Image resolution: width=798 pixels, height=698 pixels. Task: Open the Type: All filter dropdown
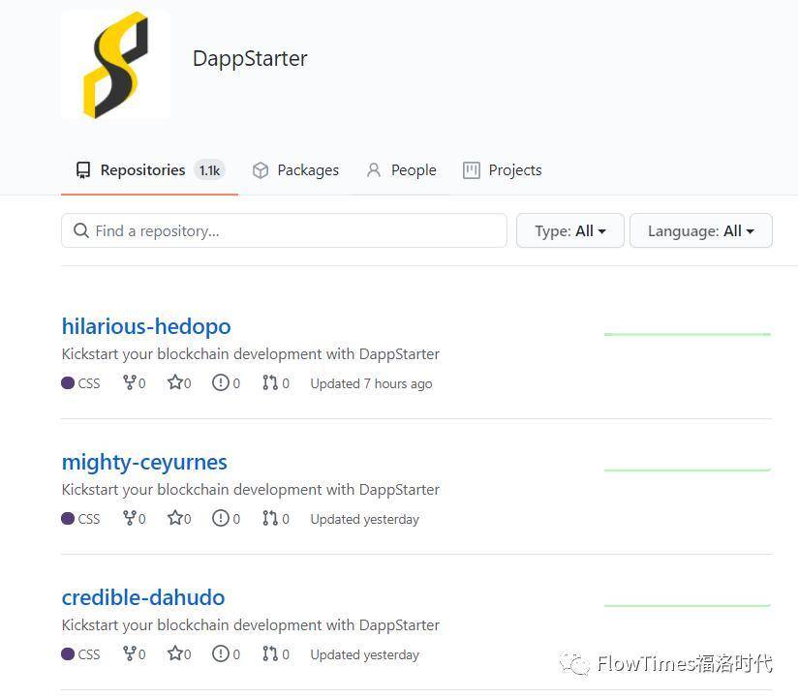pyautogui.click(x=569, y=230)
